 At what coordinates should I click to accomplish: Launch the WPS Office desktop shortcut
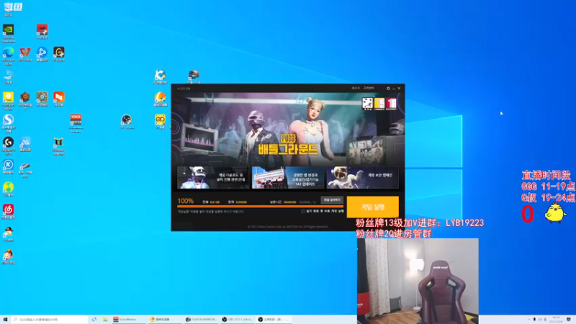point(25,55)
